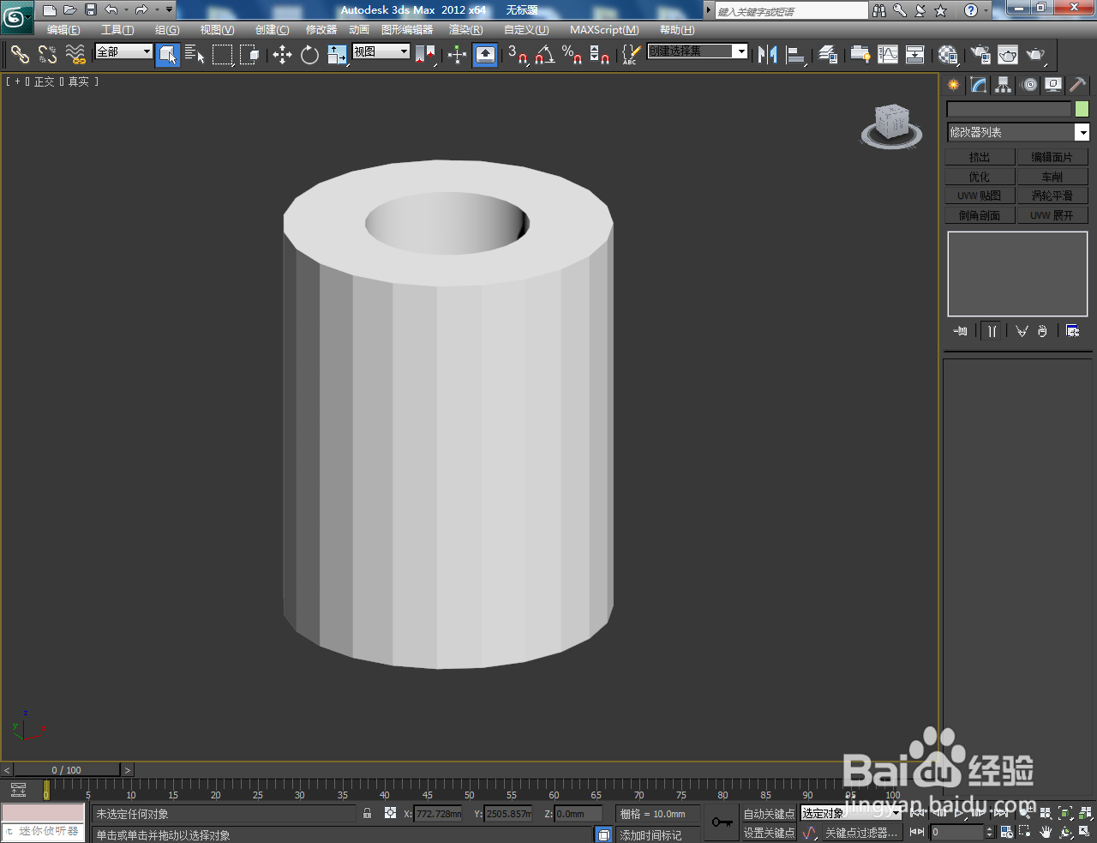
Task: Open the 渲染 menu
Action: click(x=465, y=29)
